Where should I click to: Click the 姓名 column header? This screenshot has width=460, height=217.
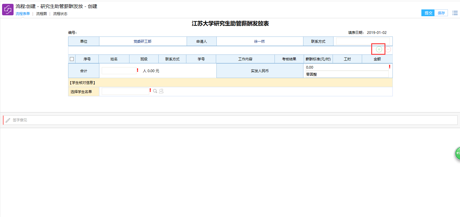(x=114, y=59)
